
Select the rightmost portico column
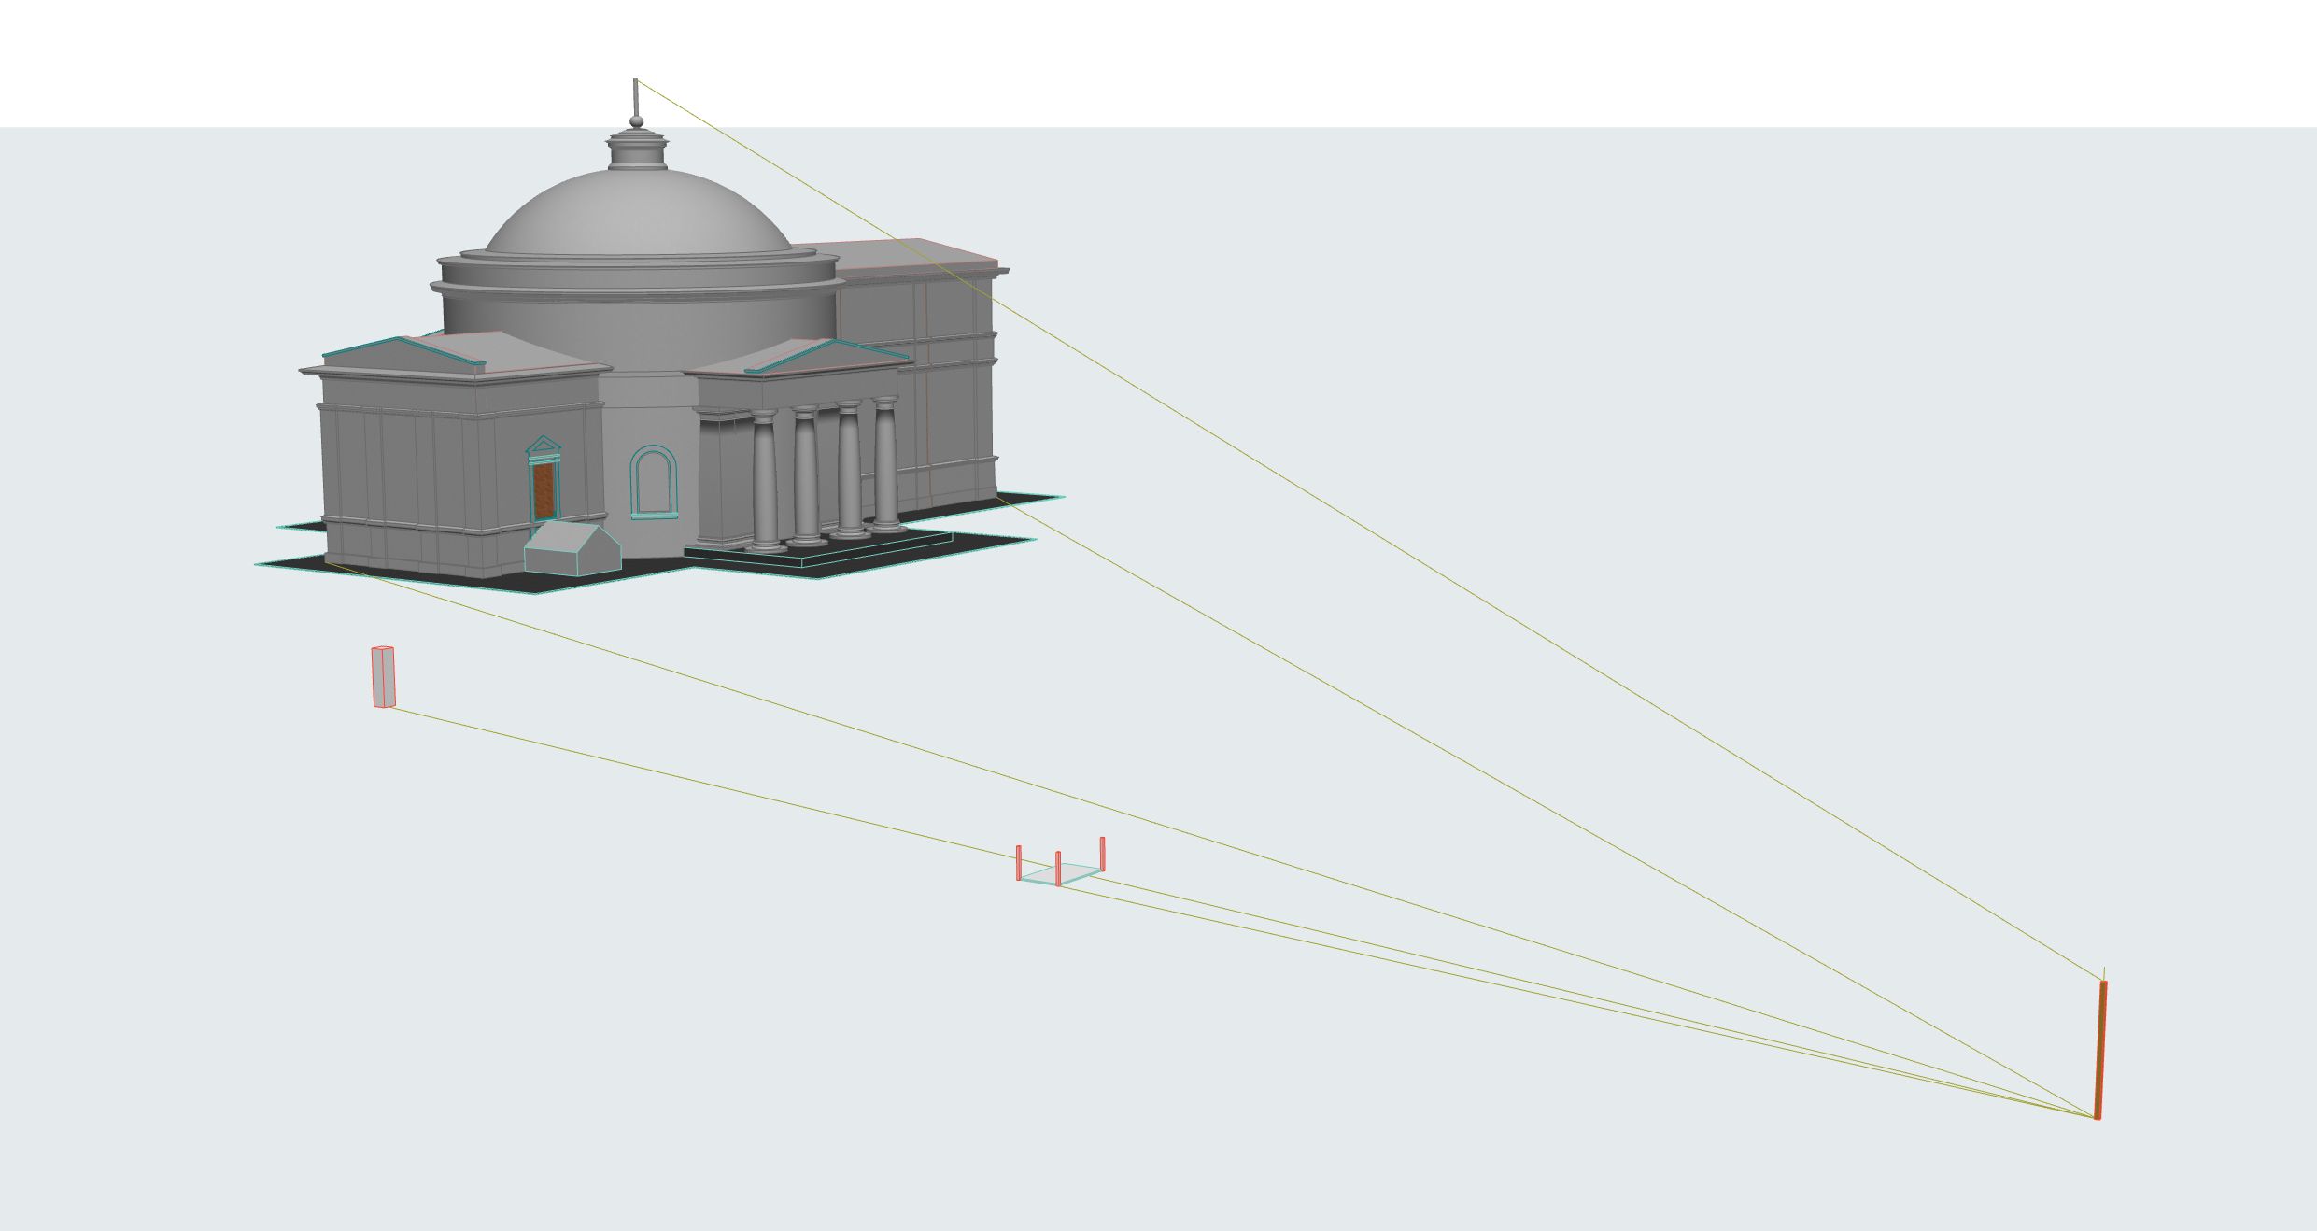tap(885, 462)
